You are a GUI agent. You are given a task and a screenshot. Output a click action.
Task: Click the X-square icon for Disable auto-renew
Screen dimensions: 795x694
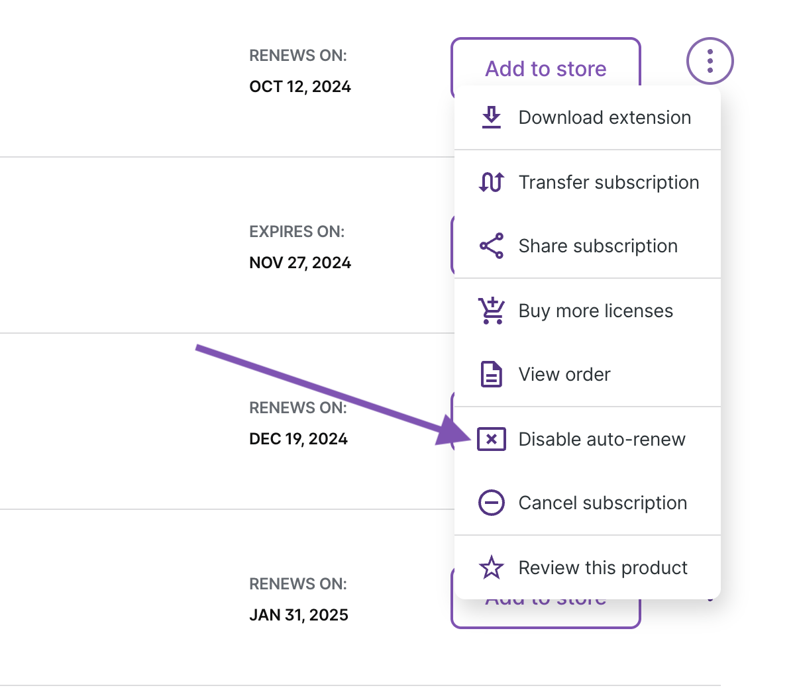(x=491, y=439)
